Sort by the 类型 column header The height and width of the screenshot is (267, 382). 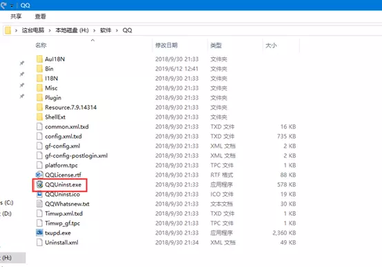pyautogui.click(x=216, y=46)
